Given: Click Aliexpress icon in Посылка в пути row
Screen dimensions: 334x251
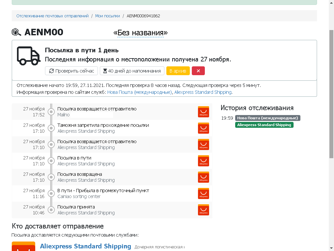Looking at the screenshot, I should [204, 161].
